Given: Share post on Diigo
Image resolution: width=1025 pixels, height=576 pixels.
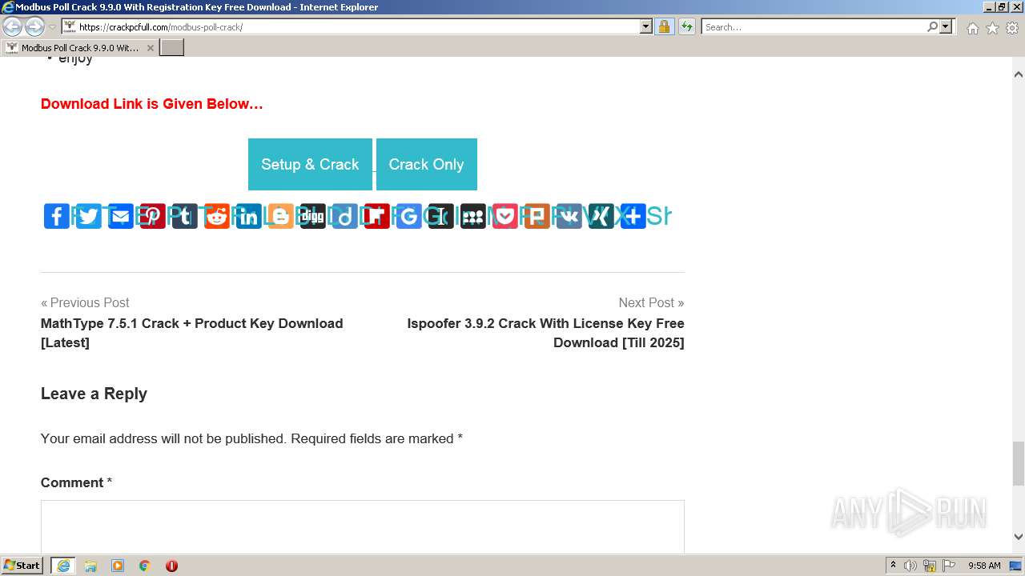Looking at the screenshot, I should (x=345, y=216).
